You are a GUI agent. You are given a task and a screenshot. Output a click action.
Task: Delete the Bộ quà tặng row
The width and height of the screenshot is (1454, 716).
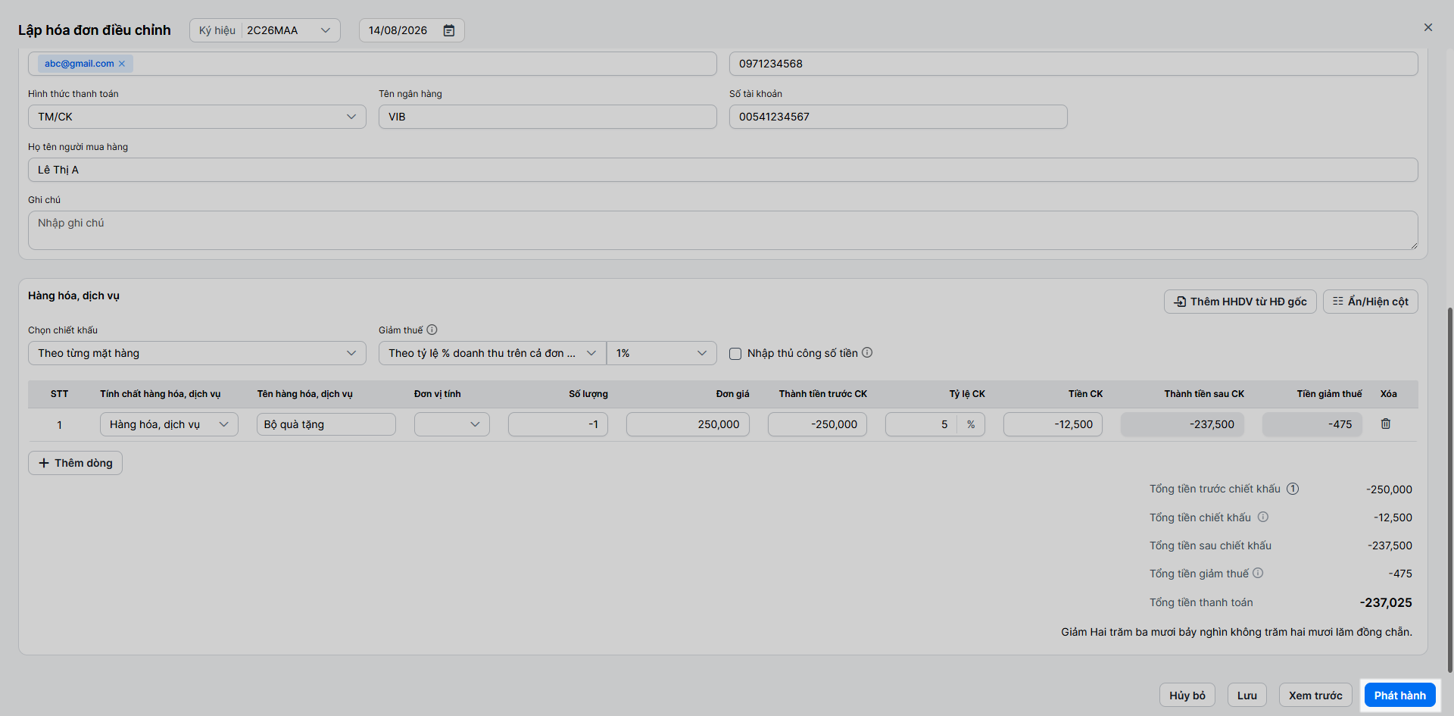click(1386, 424)
